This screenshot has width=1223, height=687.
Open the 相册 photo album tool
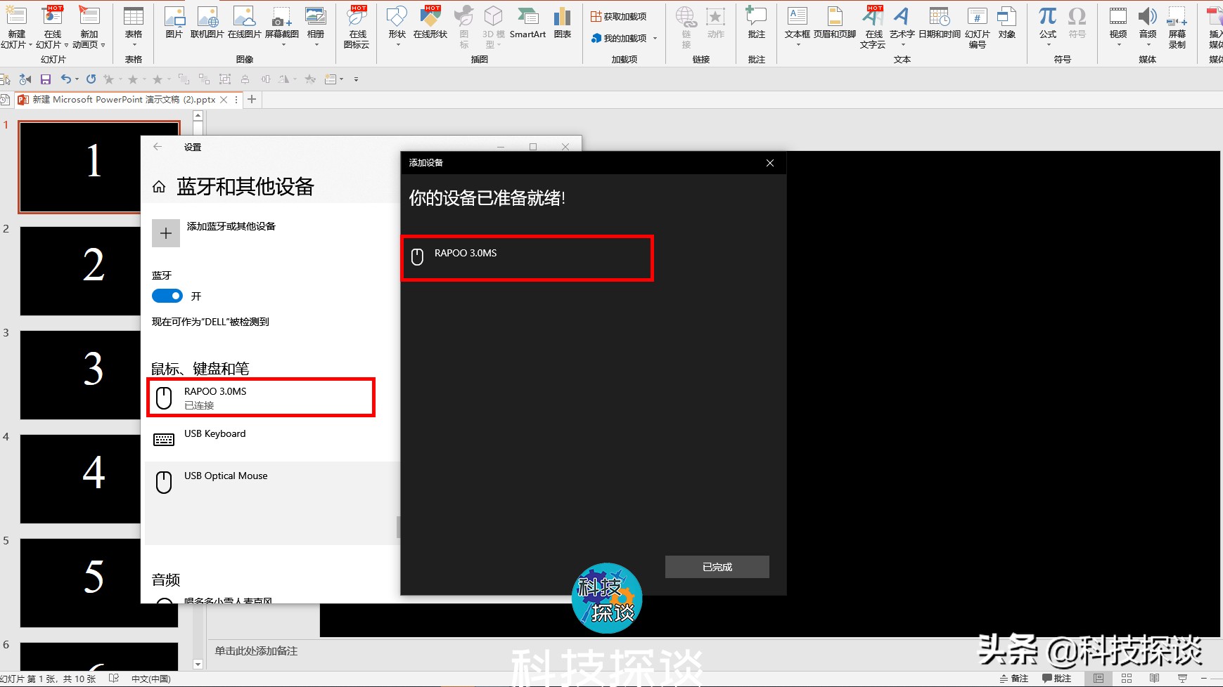[x=316, y=27]
